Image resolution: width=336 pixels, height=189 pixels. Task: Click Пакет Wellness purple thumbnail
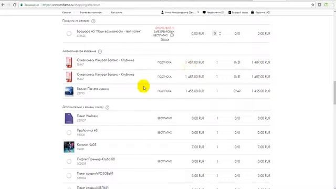tap(69, 118)
